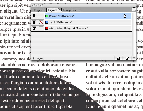Switch to the Layers tab

(x=53, y=10)
